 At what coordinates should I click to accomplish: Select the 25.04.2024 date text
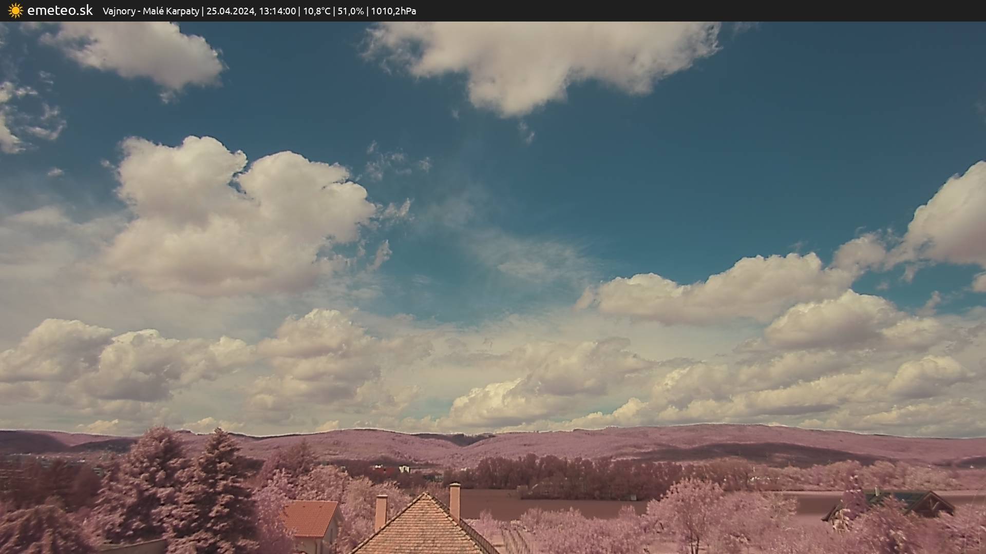231,11
